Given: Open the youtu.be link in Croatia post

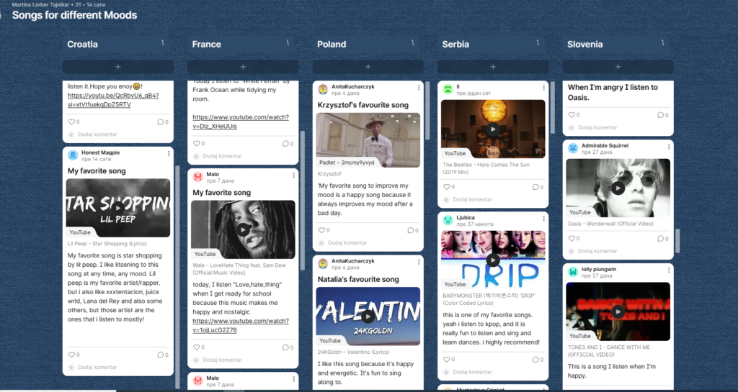Looking at the screenshot, I should tap(113, 100).
